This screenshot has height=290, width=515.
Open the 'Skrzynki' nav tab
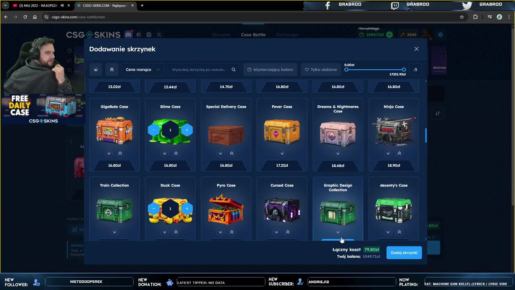coord(221,35)
